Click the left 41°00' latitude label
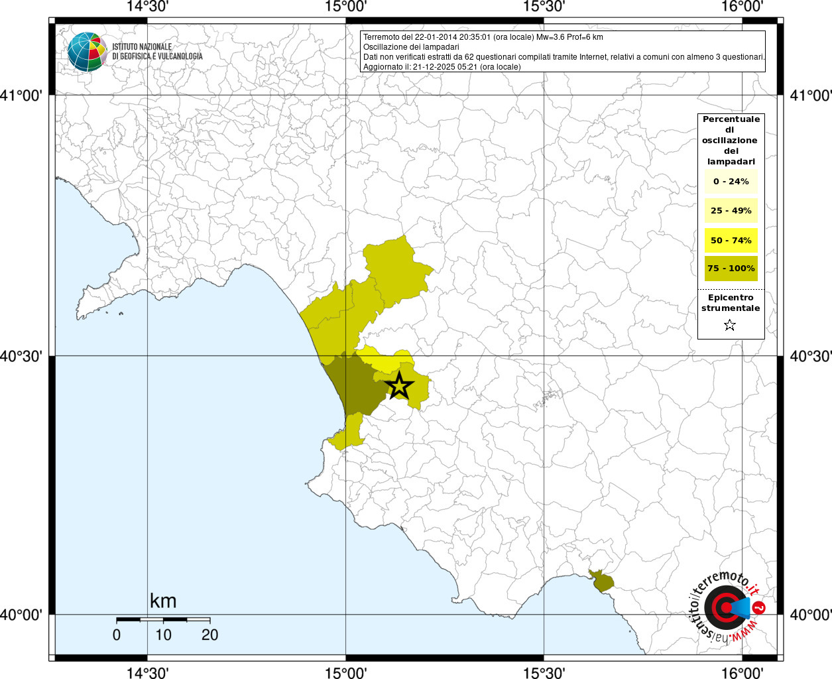 pyautogui.click(x=21, y=95)
